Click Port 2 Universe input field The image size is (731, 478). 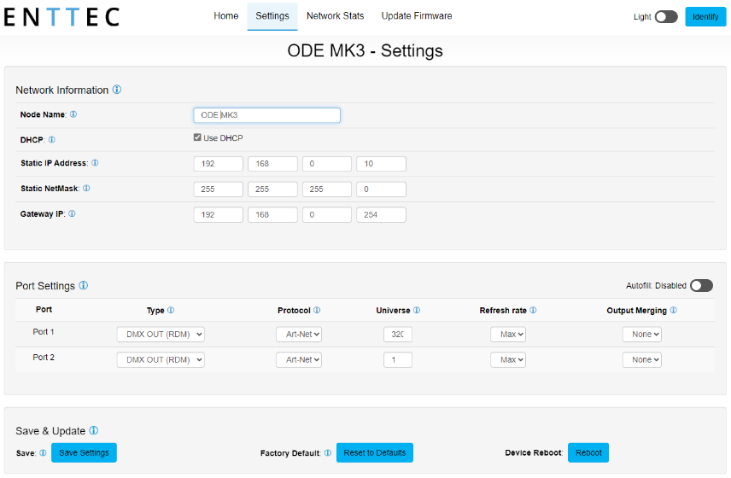398,359
